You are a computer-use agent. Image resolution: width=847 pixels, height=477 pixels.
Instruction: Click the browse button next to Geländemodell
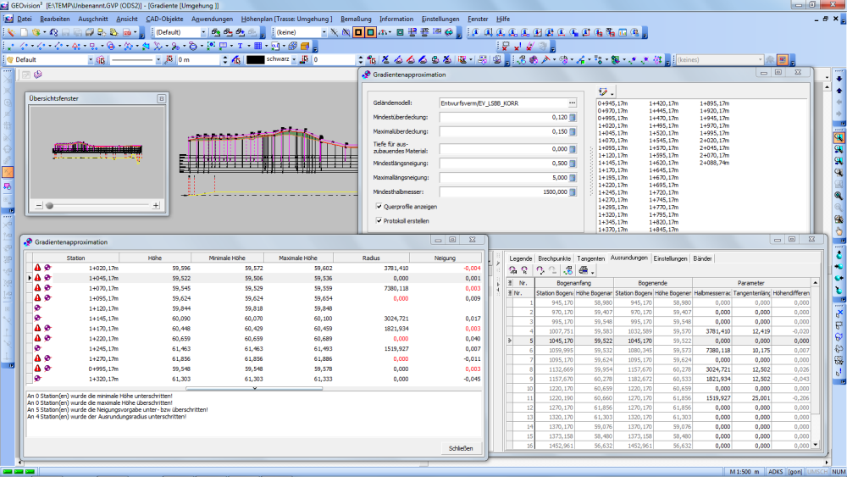(572, 102)
